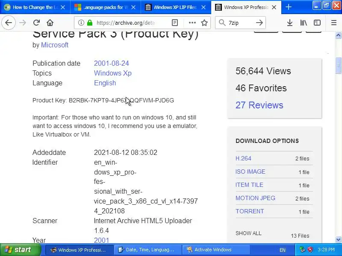Image resolution: width=342 pixels, height=256 pixels.
Task: Close the Language packs tab
Action: 133,7
